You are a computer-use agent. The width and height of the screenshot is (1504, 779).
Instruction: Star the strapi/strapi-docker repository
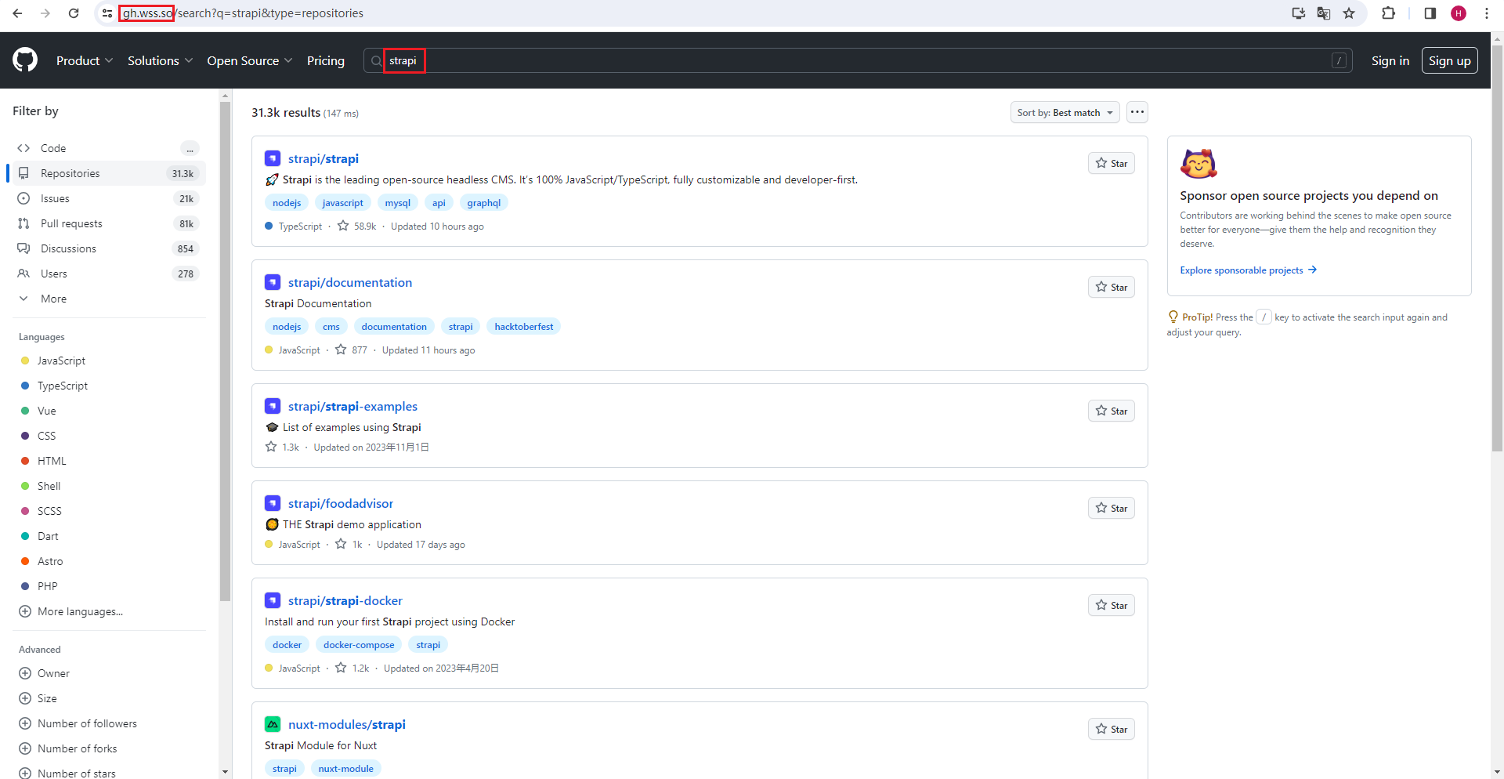[x=1111, y=605]
